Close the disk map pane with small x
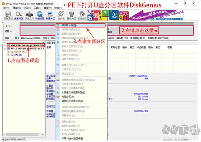Image resolution: width=201 pixels, height=142 pixels. pos(3,23)
